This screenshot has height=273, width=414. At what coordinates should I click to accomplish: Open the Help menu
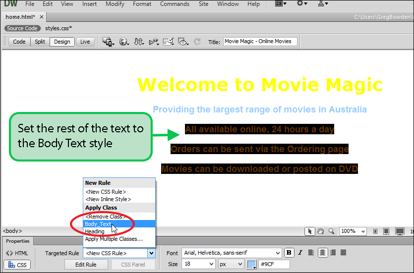(253, 4)
